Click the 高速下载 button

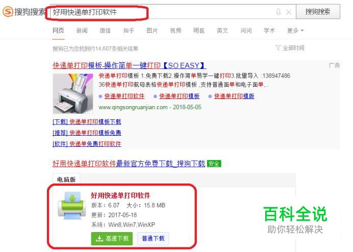point(112,239)
